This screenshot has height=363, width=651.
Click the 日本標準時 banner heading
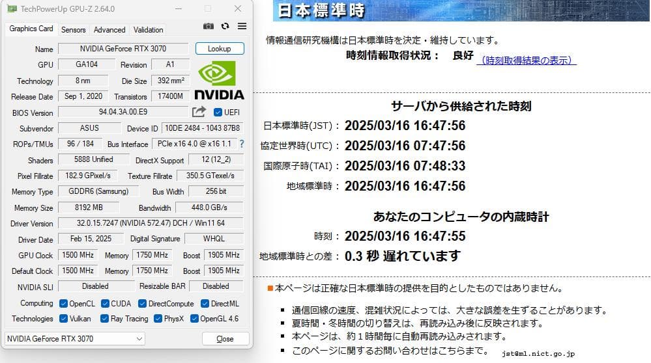(321, 10)
